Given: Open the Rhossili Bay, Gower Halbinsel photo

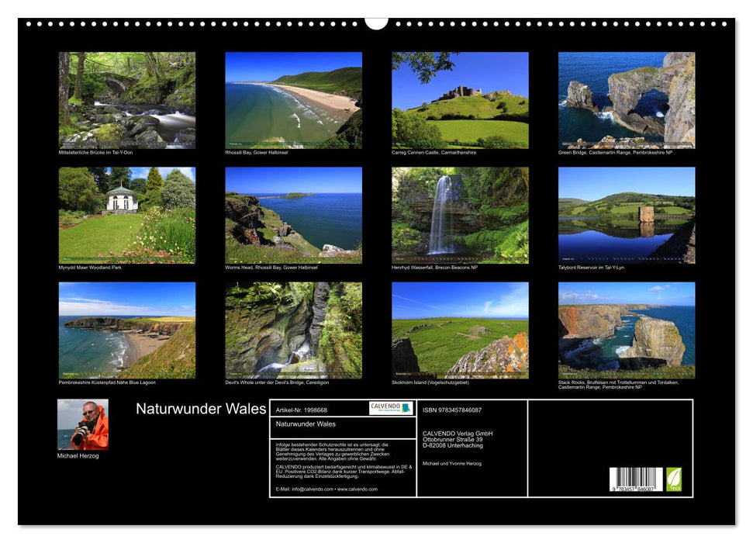Looking at the screenshot, I should click(292, 100).
